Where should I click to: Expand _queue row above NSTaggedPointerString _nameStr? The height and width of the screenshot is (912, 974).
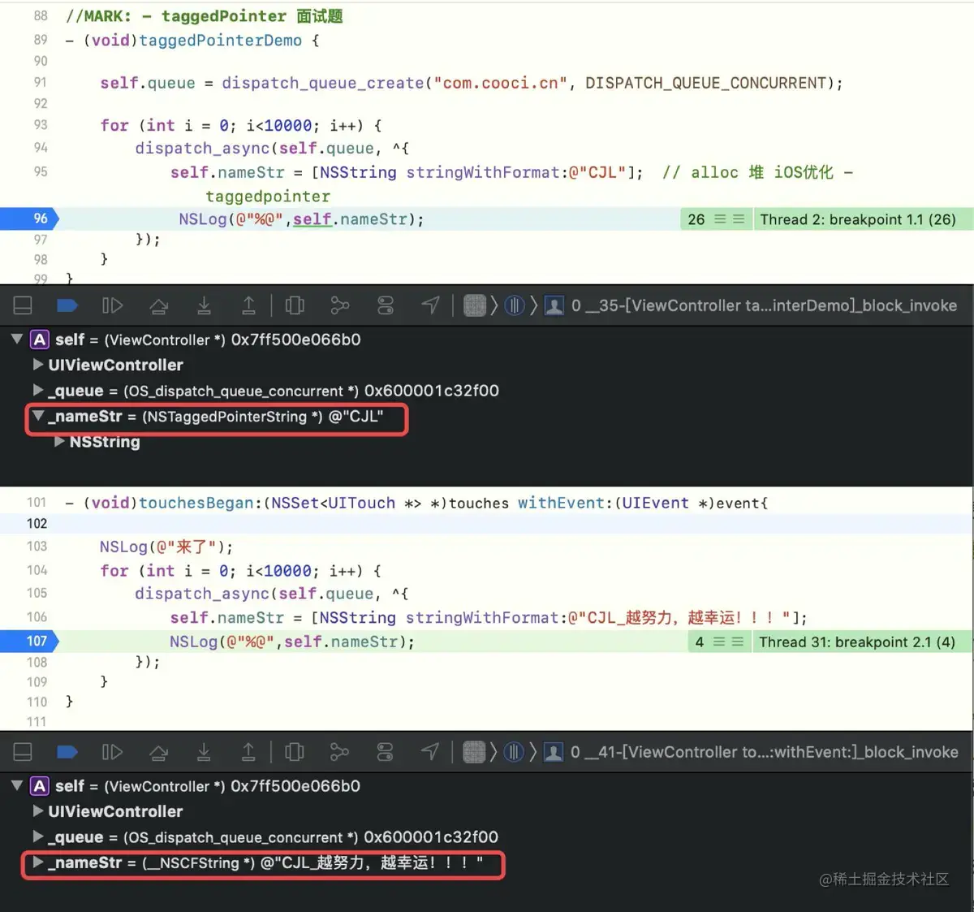38,391
